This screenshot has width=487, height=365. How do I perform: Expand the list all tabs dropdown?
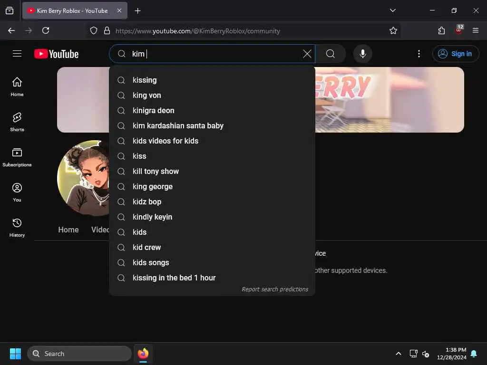tap(392, 10)
